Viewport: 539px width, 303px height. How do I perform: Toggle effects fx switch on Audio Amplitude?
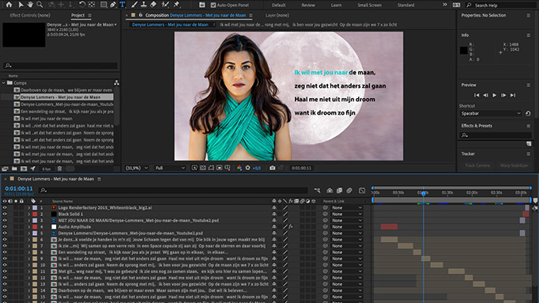pos(291,226)
